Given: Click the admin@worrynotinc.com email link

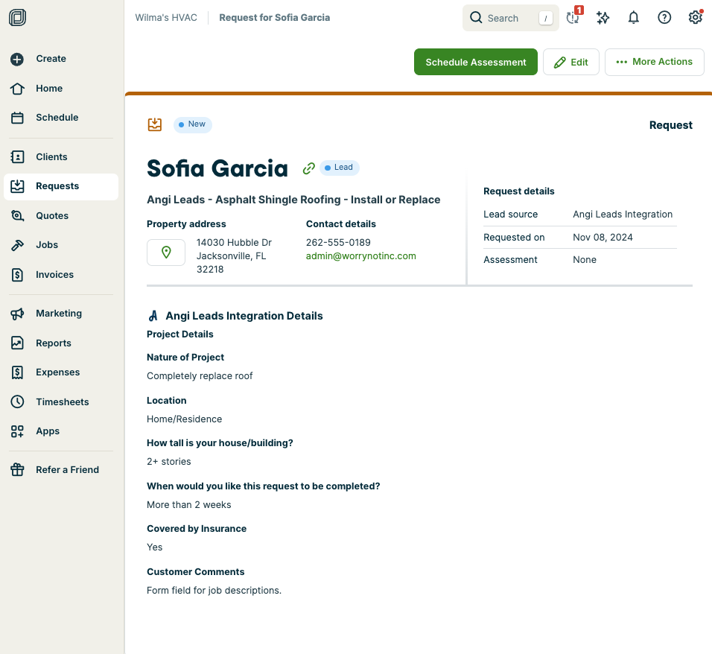Looking at the screenshot, I should [360, 256].
